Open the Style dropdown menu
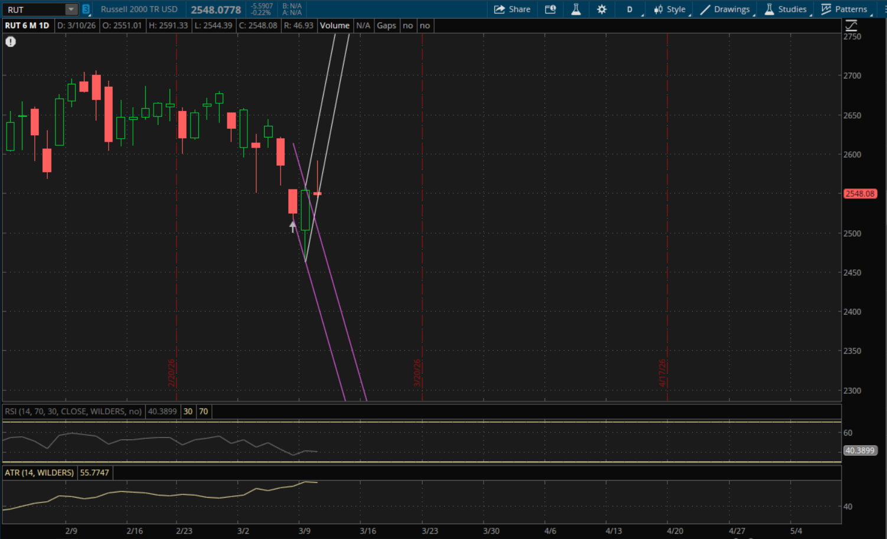Image resolution: width=887 pixels, height=539 pixels. [670, 9]
